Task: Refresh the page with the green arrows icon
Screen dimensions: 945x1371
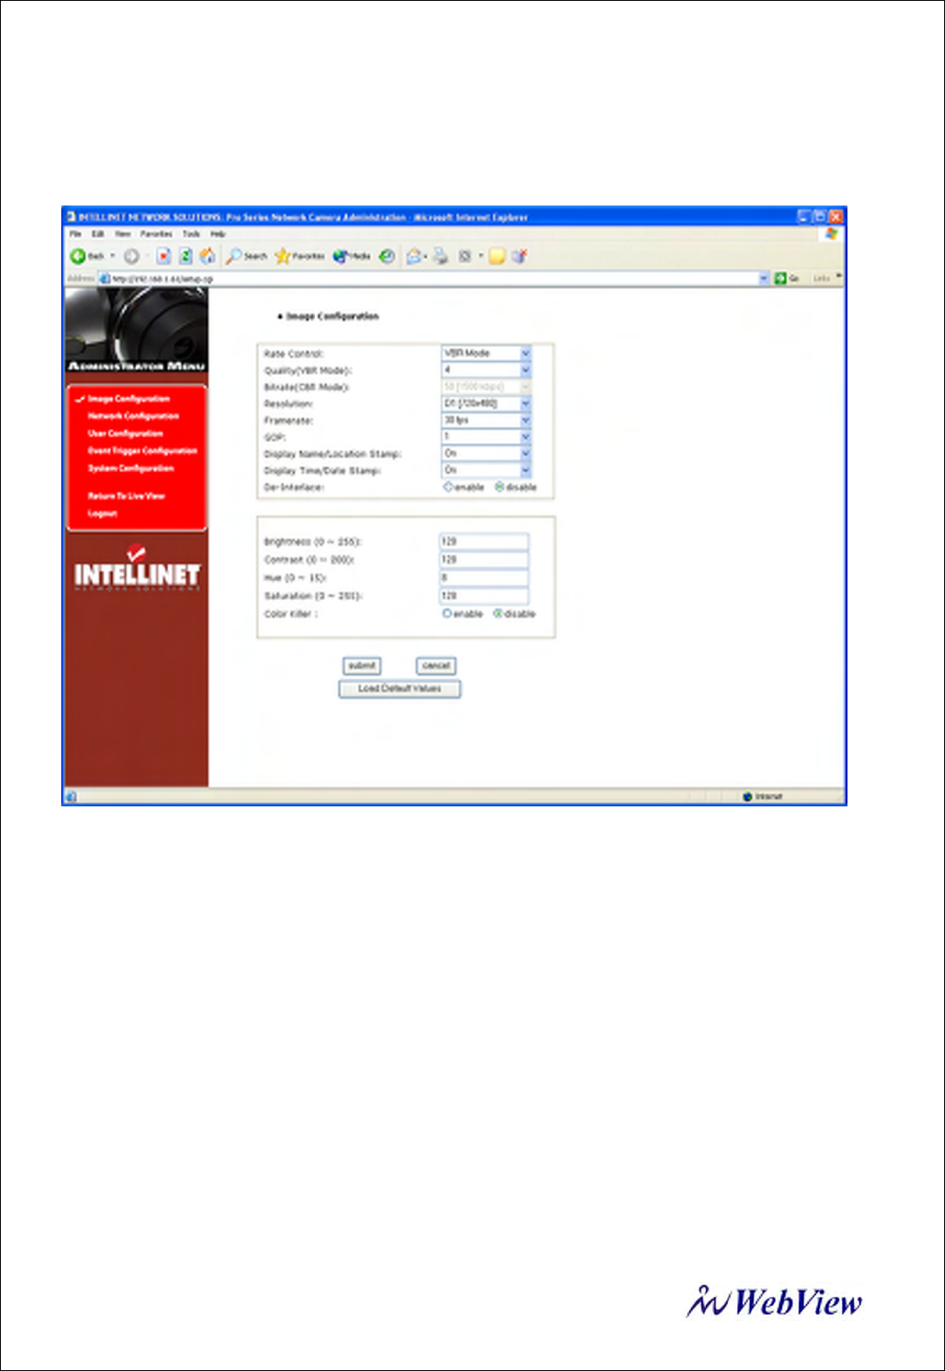Action: [185, 256]
